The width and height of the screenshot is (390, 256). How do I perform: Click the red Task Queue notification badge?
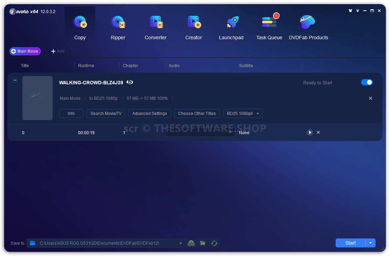[x=276, y=16]
